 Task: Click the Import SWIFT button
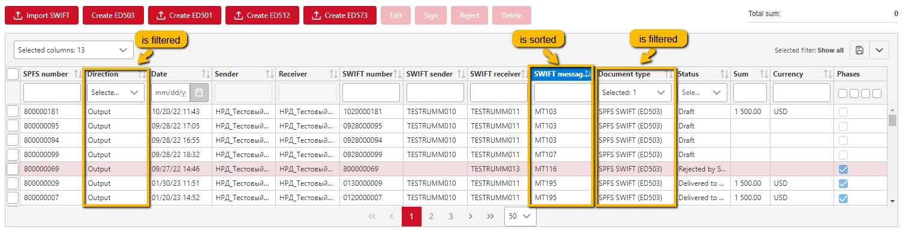41,16
